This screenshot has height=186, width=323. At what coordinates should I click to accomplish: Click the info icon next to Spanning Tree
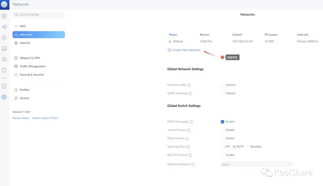pos(188,147)
